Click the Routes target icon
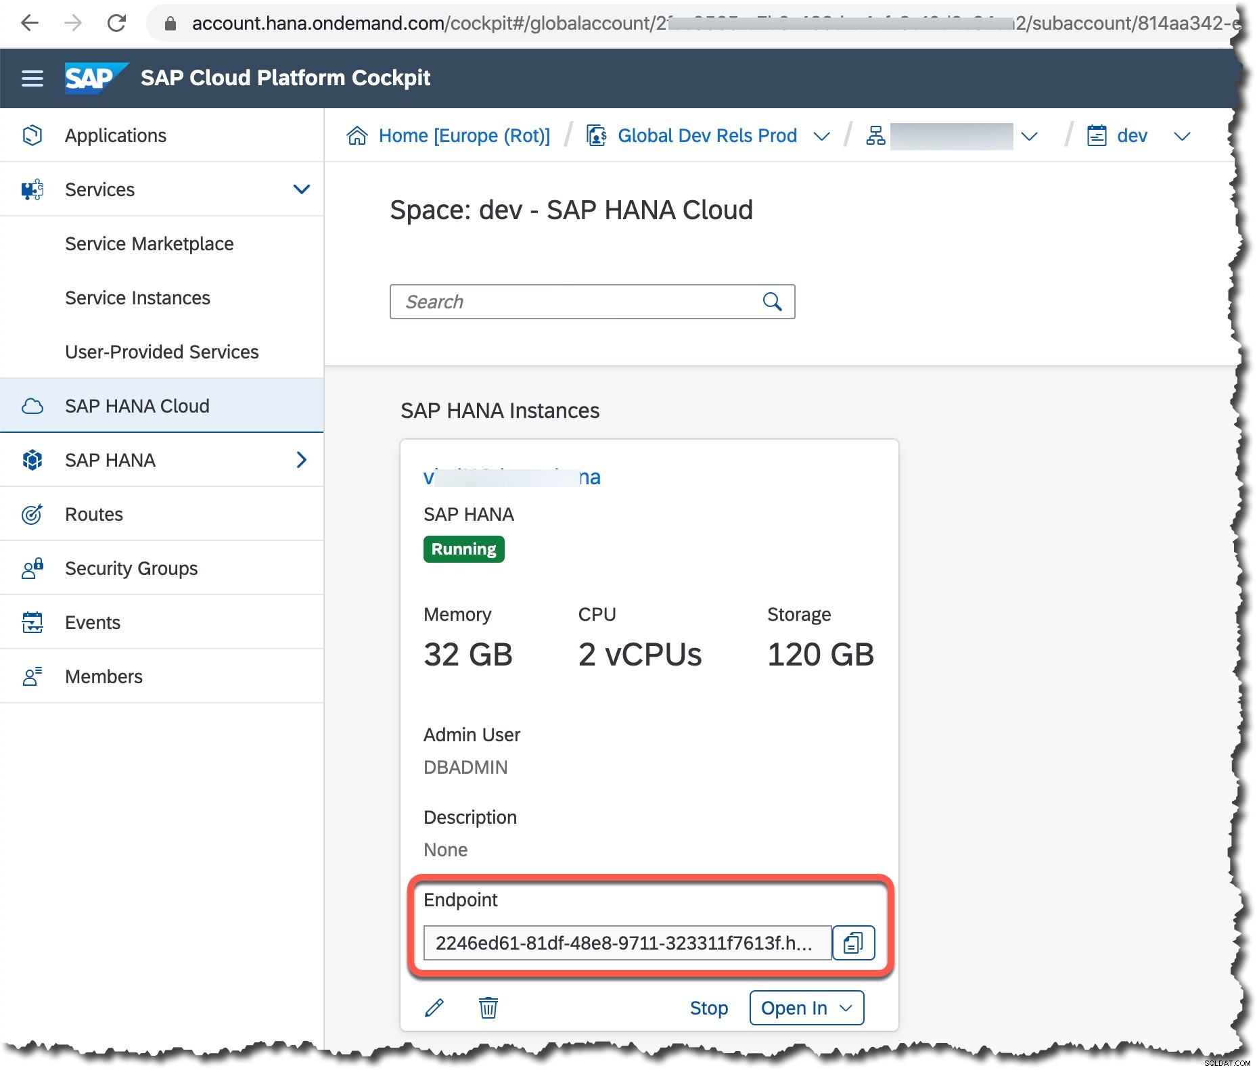The height and width of the screenshot is (1070, 1257). [32, 514]
